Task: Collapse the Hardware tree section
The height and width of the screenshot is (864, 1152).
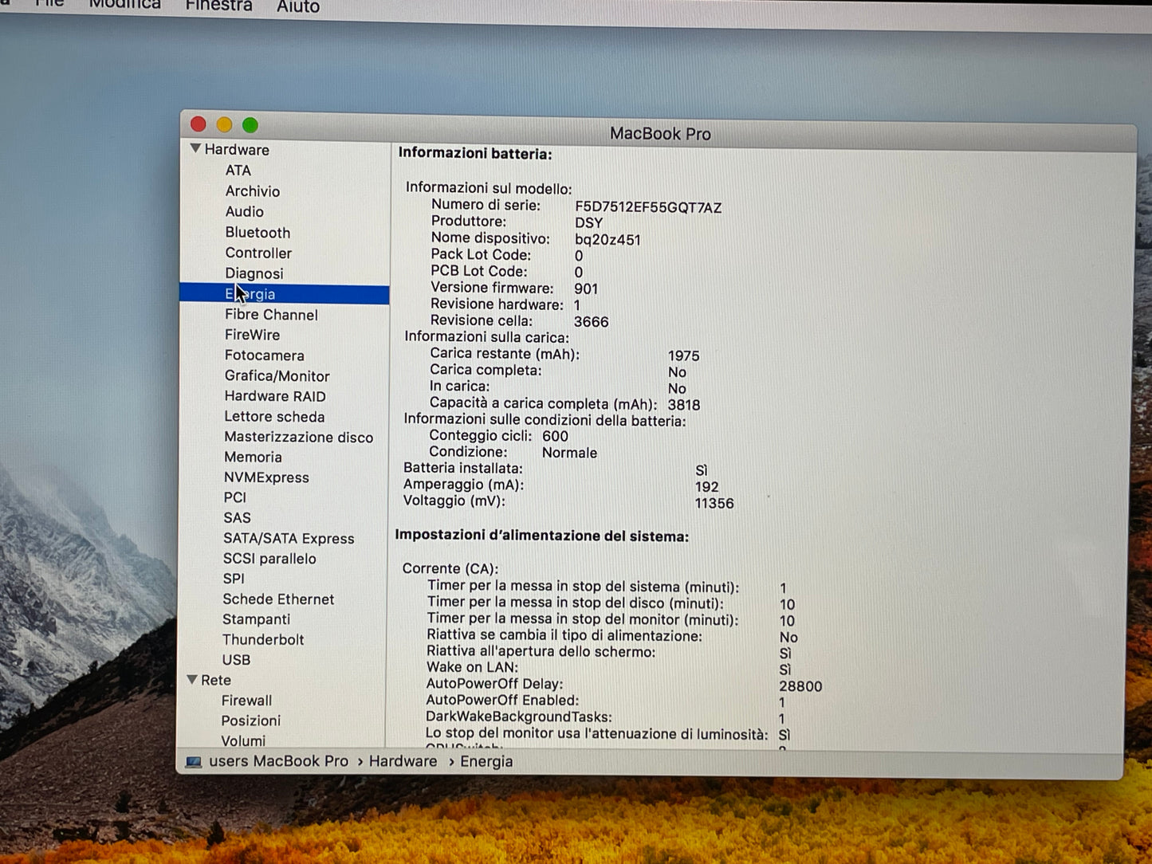Action: click(195, 149)
